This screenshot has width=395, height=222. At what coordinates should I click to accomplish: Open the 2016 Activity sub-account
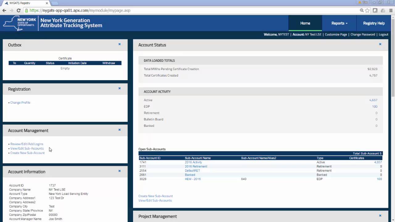coord(193,162)
